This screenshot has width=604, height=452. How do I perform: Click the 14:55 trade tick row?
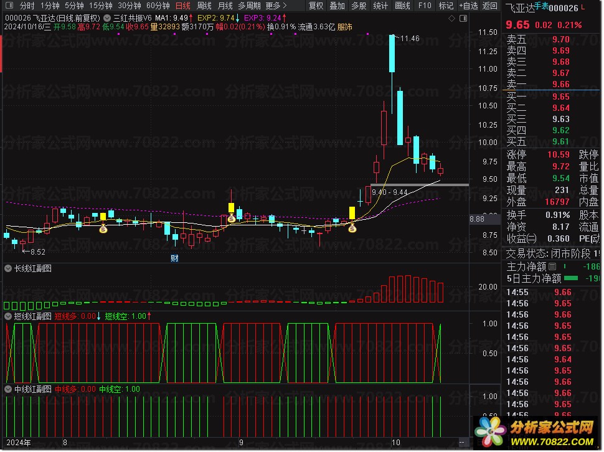click(551, 292)
